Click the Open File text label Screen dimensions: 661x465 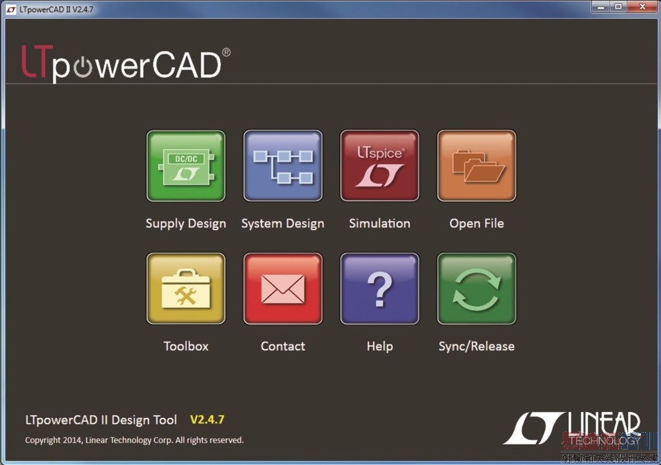[x=477, y=223]
